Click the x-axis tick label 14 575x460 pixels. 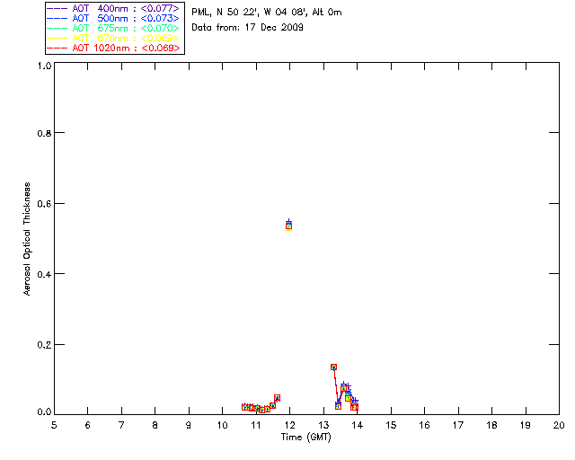[358, 425]
